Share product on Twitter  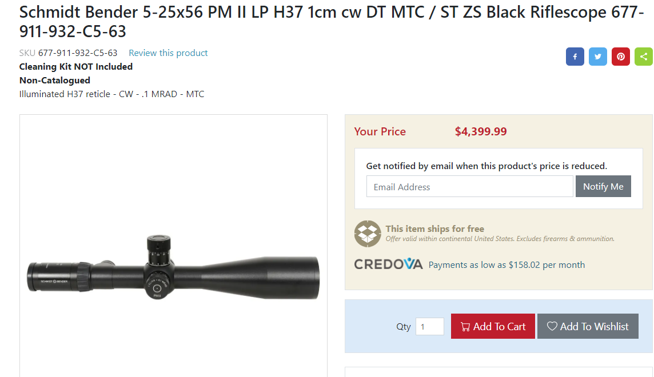click(x=597, y=57)
